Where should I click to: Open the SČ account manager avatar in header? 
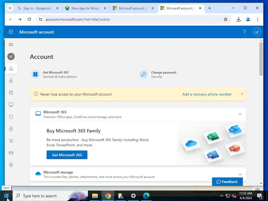pos(257,32)
